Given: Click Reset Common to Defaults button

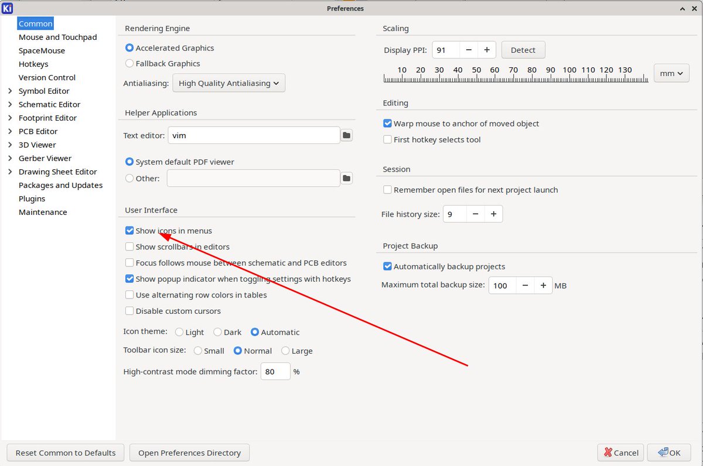Looking at the screenshot, I should click(x=66, y=453).
